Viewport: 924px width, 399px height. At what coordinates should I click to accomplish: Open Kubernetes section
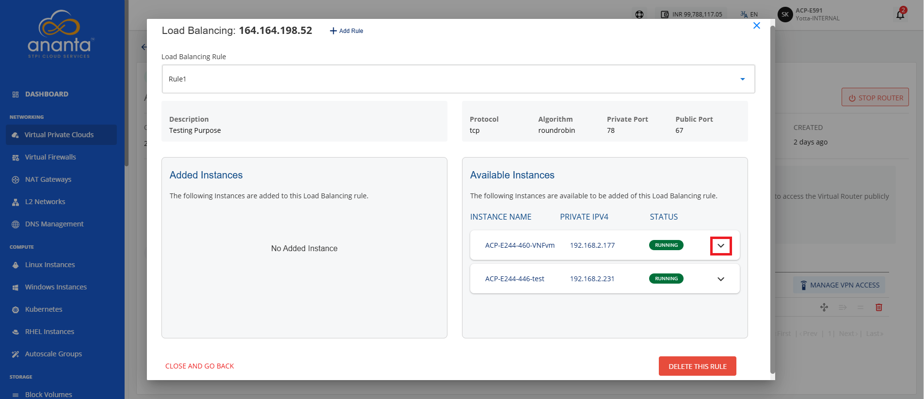(x=44, y=309)
